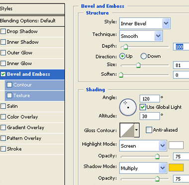The height and width of the screenshot is (185, 189).
Task: Select the Inner Shadow style label
Action: coord(23,42)
